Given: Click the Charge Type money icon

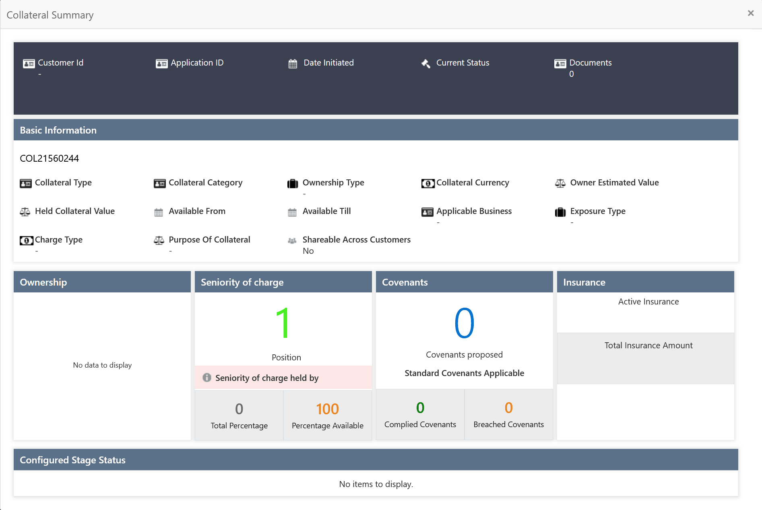Looking at the screenshot, I should 27,241.
